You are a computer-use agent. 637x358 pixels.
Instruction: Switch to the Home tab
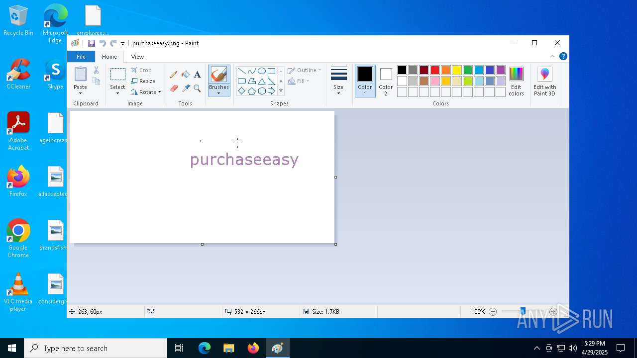click(x=109, y=57)
